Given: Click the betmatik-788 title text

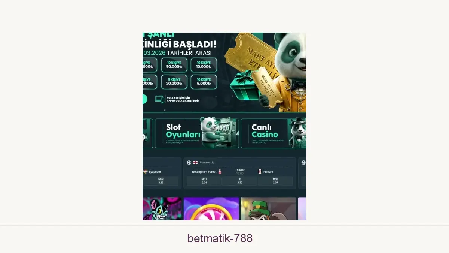Looking at the screenshot, I should [220, 238].
